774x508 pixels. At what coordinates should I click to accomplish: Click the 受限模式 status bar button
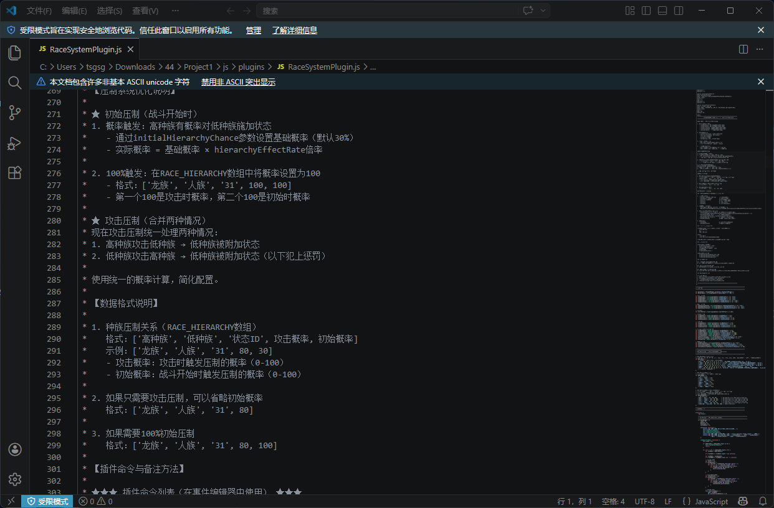point(48,501)
